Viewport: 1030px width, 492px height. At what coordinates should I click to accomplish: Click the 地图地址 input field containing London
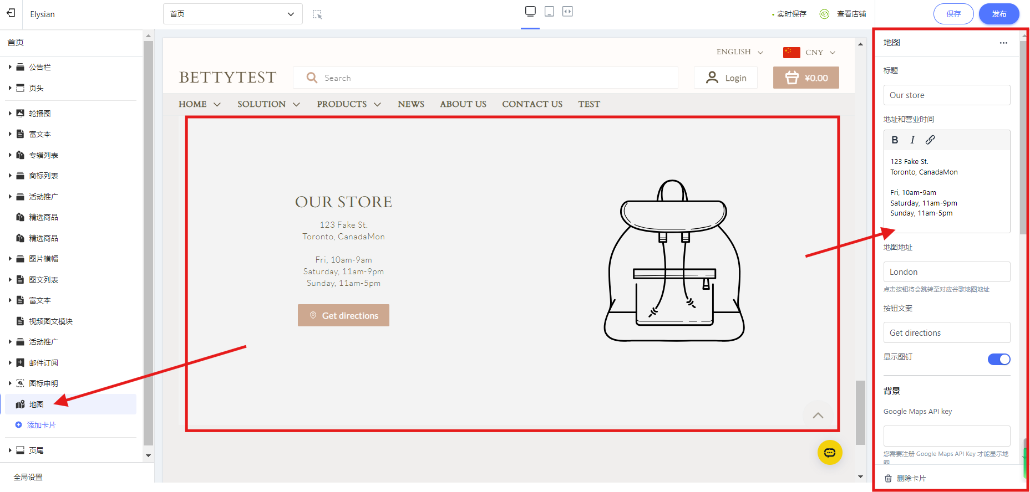point(946,272)
